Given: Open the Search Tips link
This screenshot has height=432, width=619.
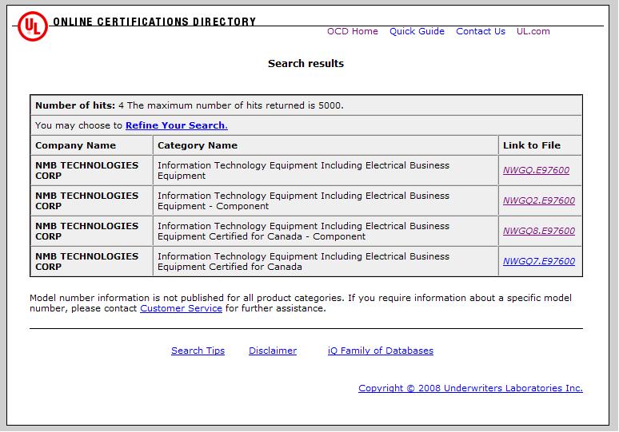Looking at the screenshot, I should point(198,351).
